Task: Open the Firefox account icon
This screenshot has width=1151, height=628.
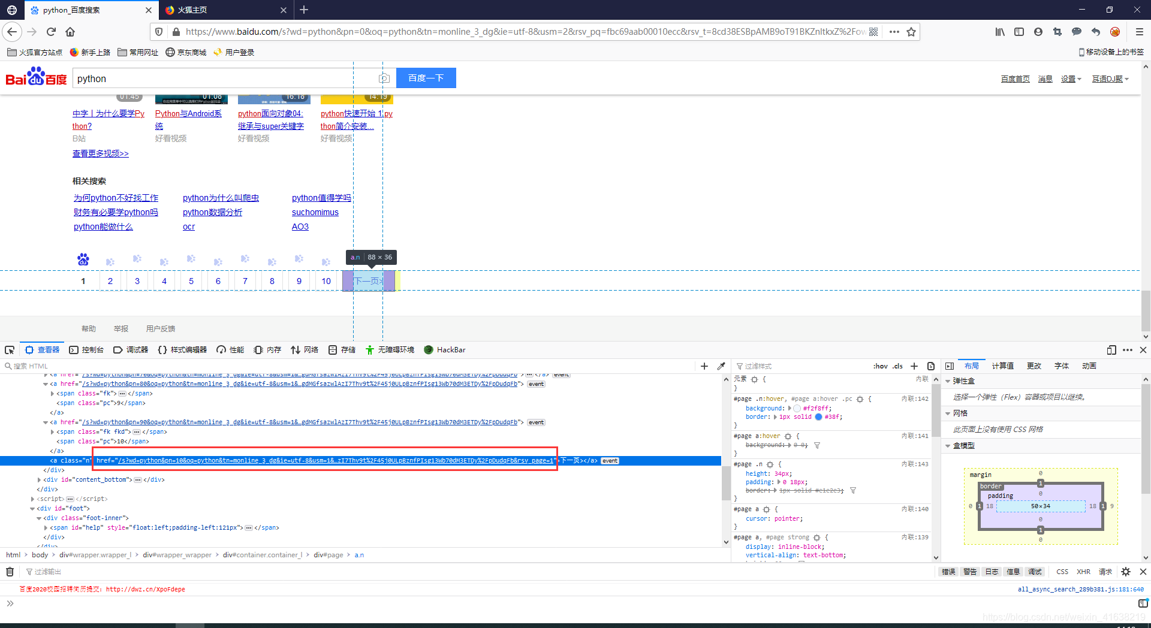Action: [1038, 32]
